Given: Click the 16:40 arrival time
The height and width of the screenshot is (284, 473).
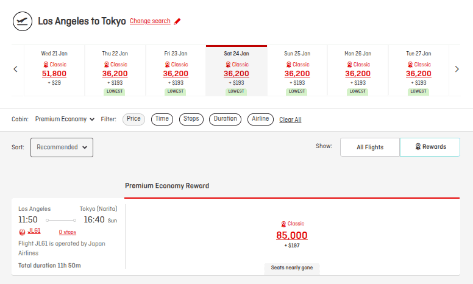Looking at the screenshot, I should coord(94,219).
